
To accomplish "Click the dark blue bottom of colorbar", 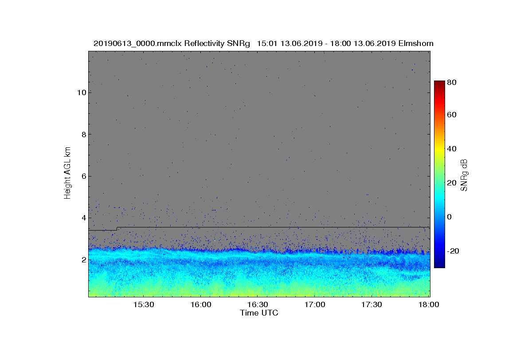I will [x=439, y=264].
